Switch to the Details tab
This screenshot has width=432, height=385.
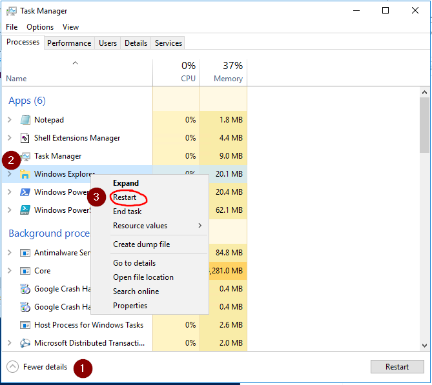coord(136,43)
